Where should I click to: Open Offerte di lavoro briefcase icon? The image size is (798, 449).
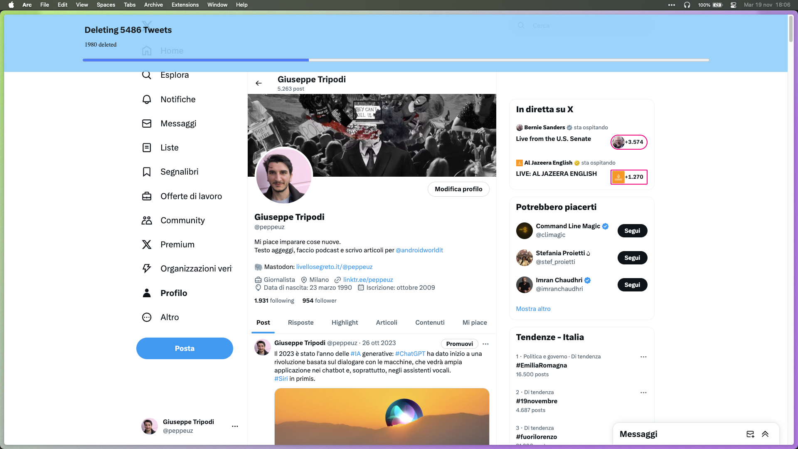147,196
